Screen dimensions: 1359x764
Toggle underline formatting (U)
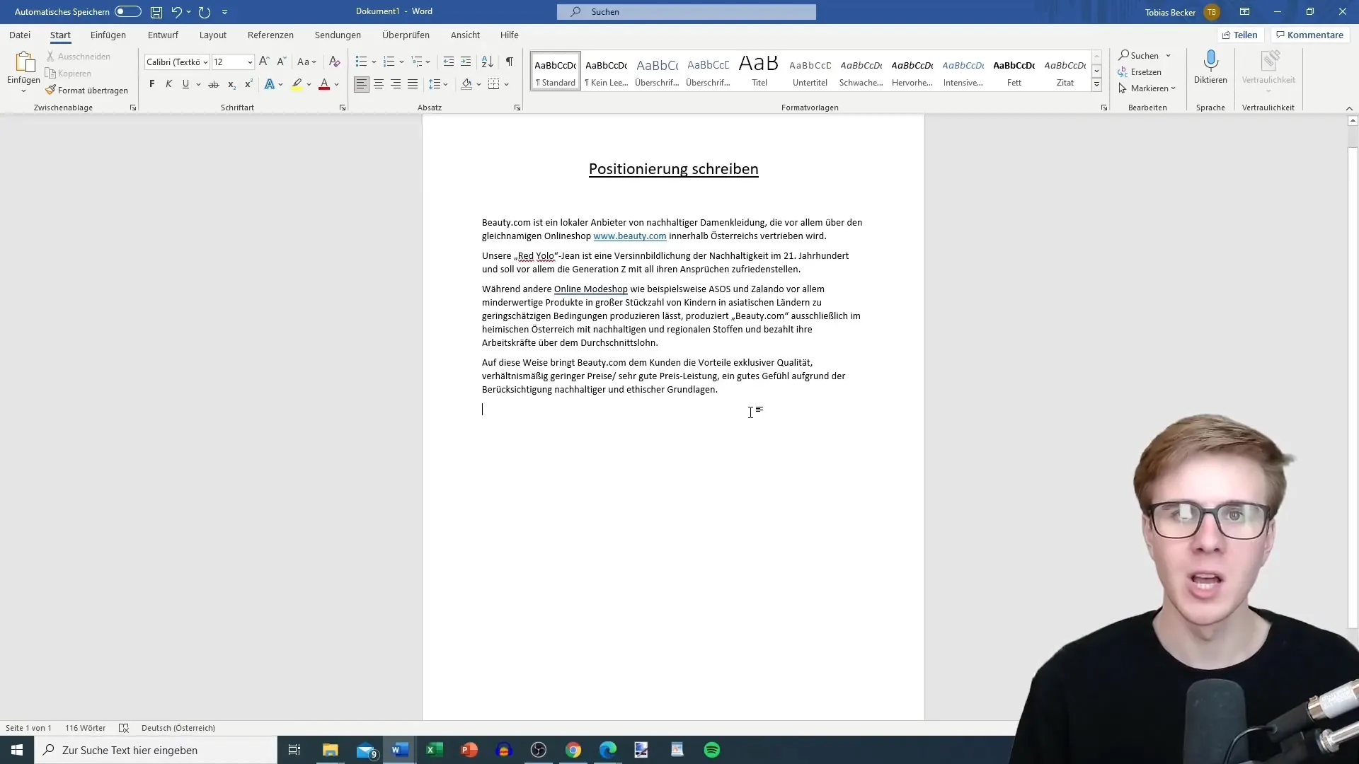pos(185,84)
